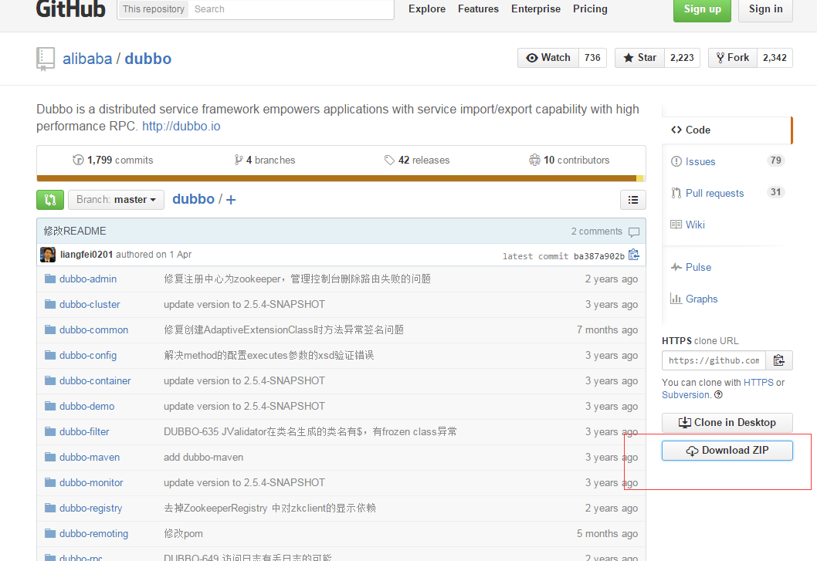Click the 31 pull requests counter badge
The image size is (817, 561).
tap(776, 192)
